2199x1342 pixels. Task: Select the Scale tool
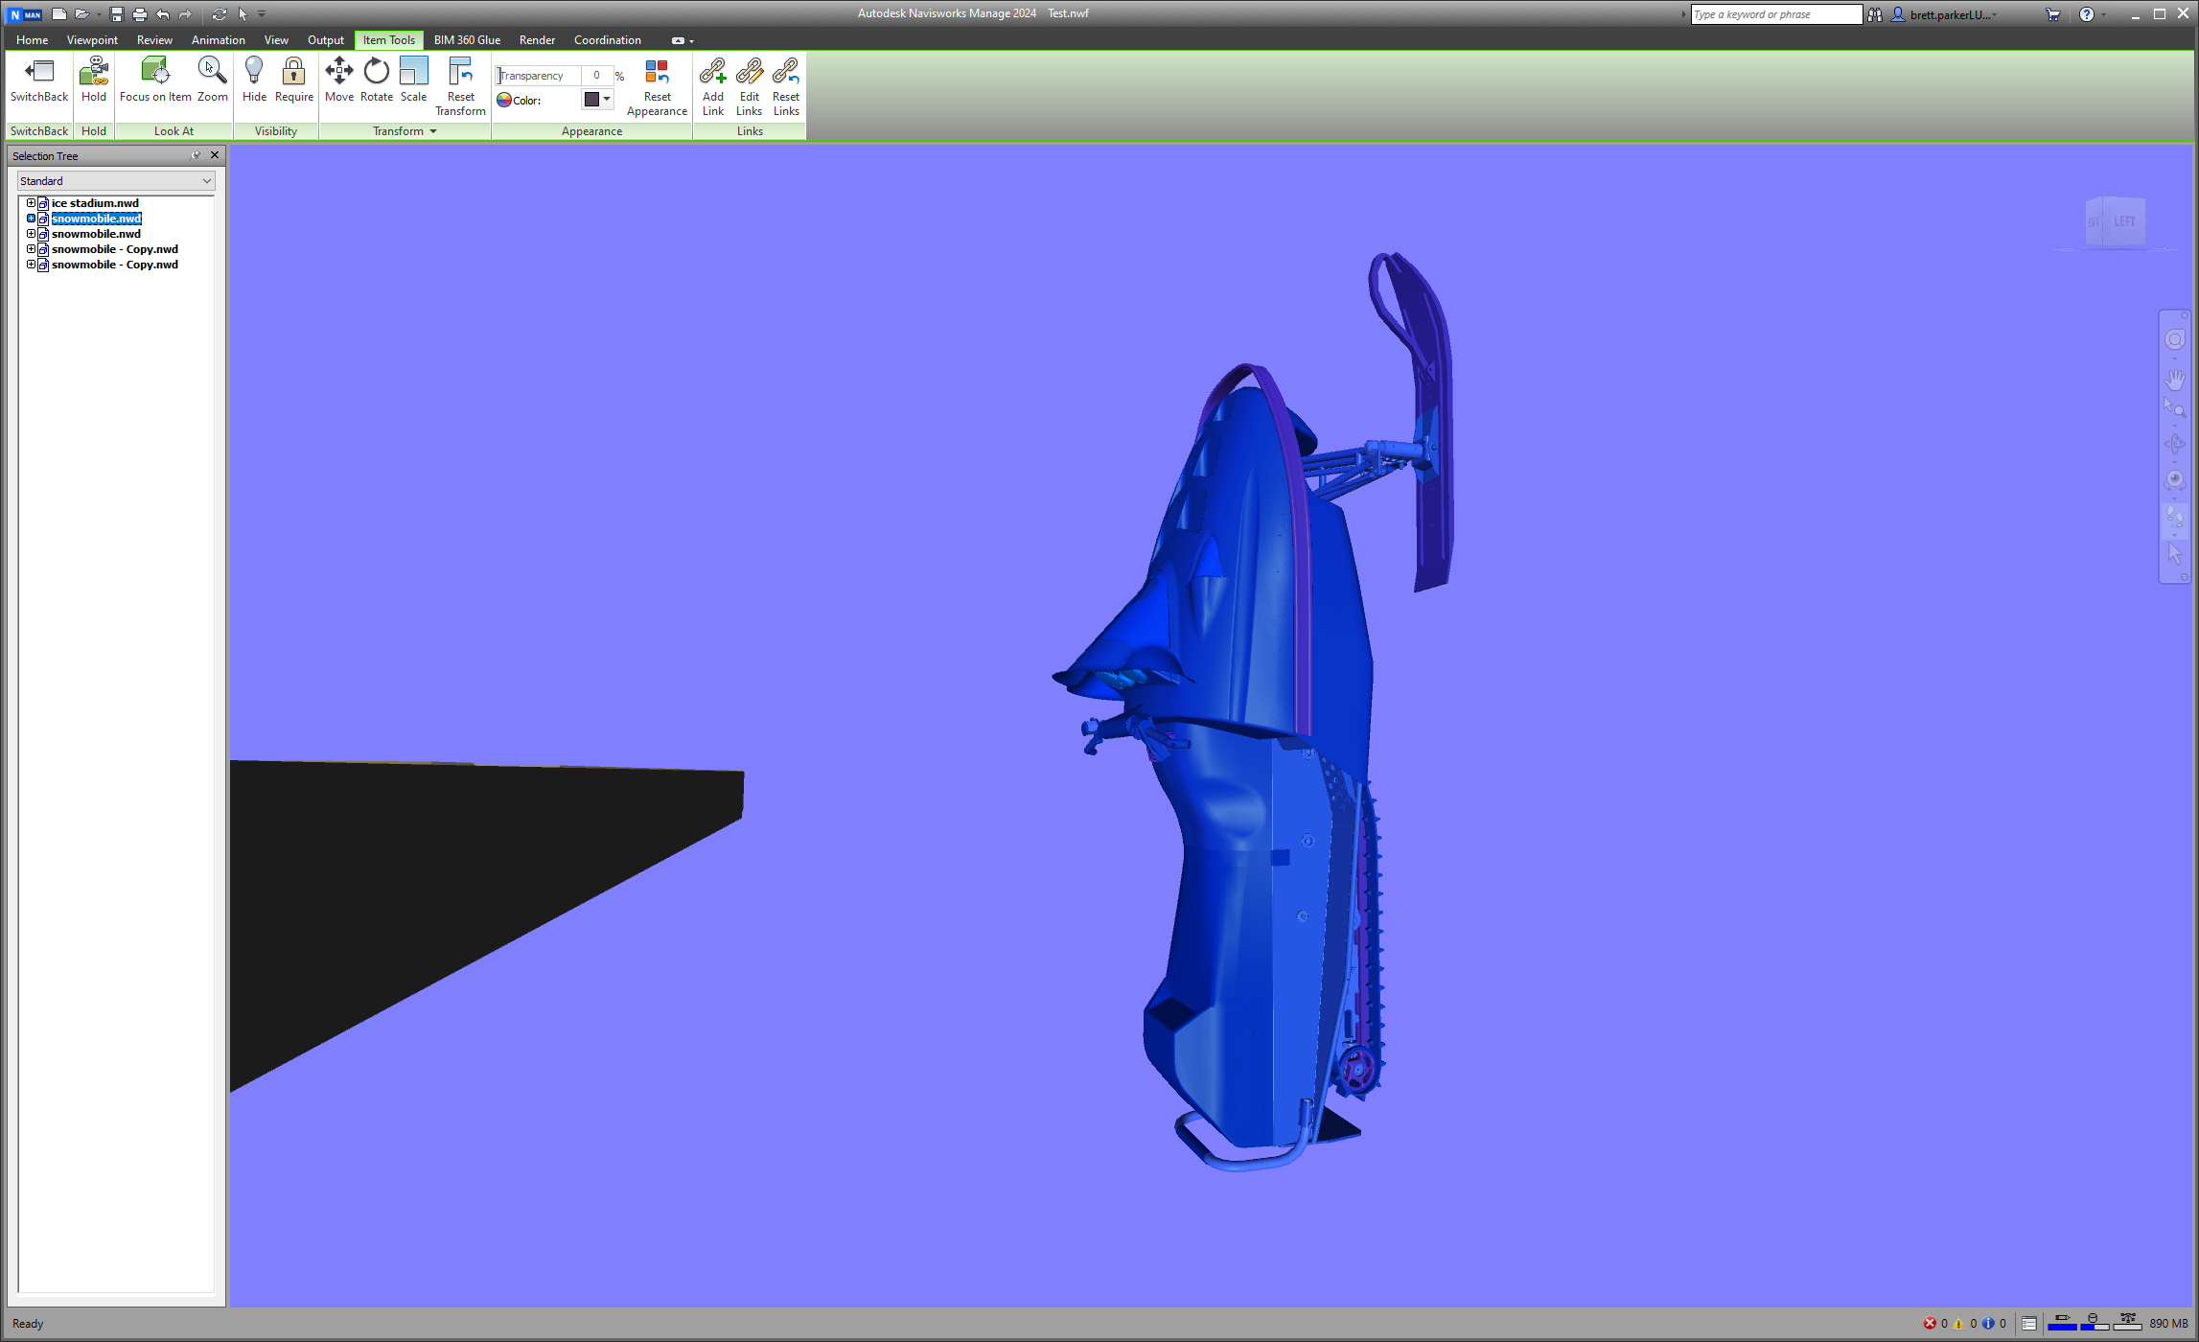click(413, 81)
